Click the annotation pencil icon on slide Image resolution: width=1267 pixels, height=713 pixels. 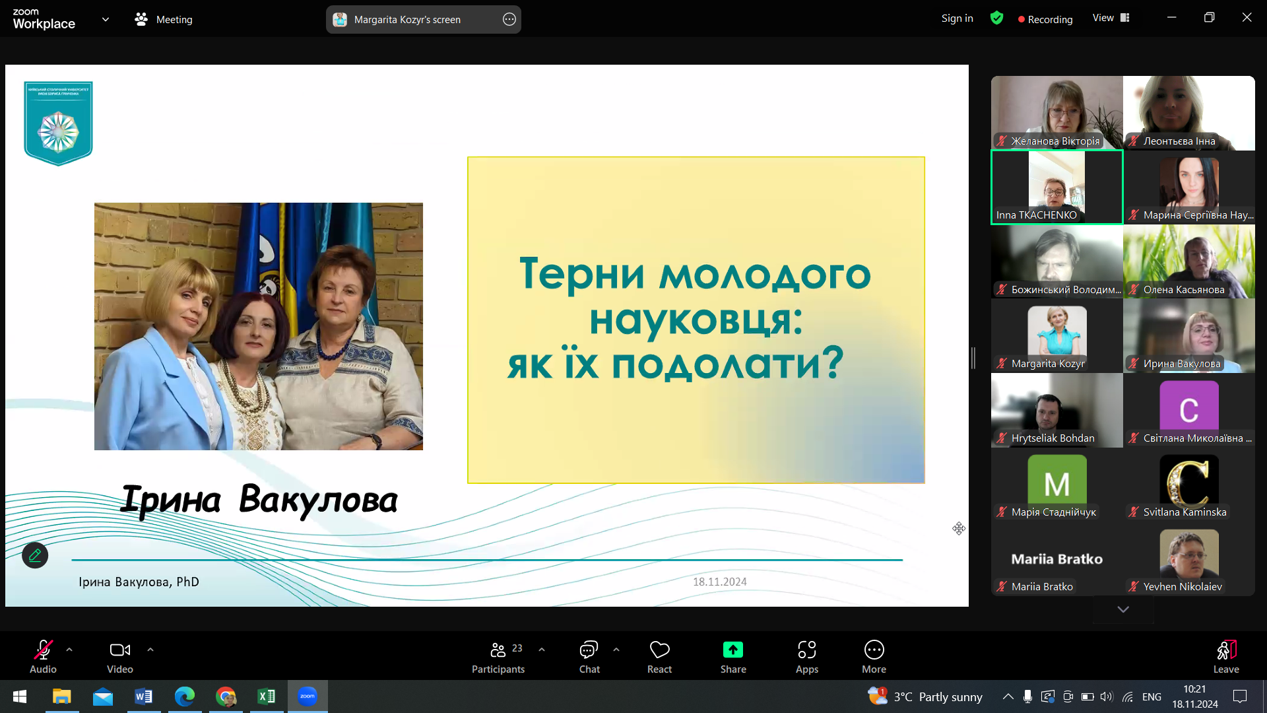pos(35,555)
